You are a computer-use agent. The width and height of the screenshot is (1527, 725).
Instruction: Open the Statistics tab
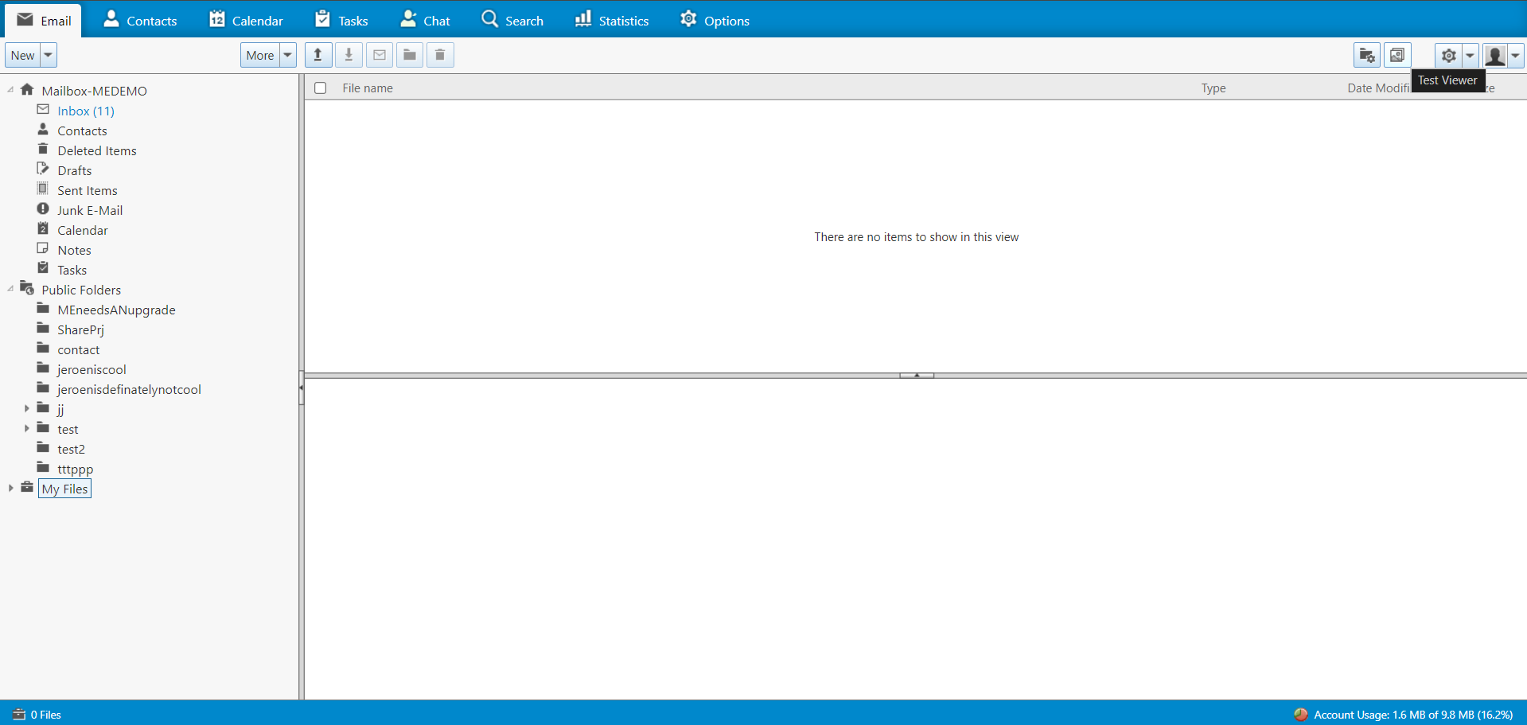[612, 20]
